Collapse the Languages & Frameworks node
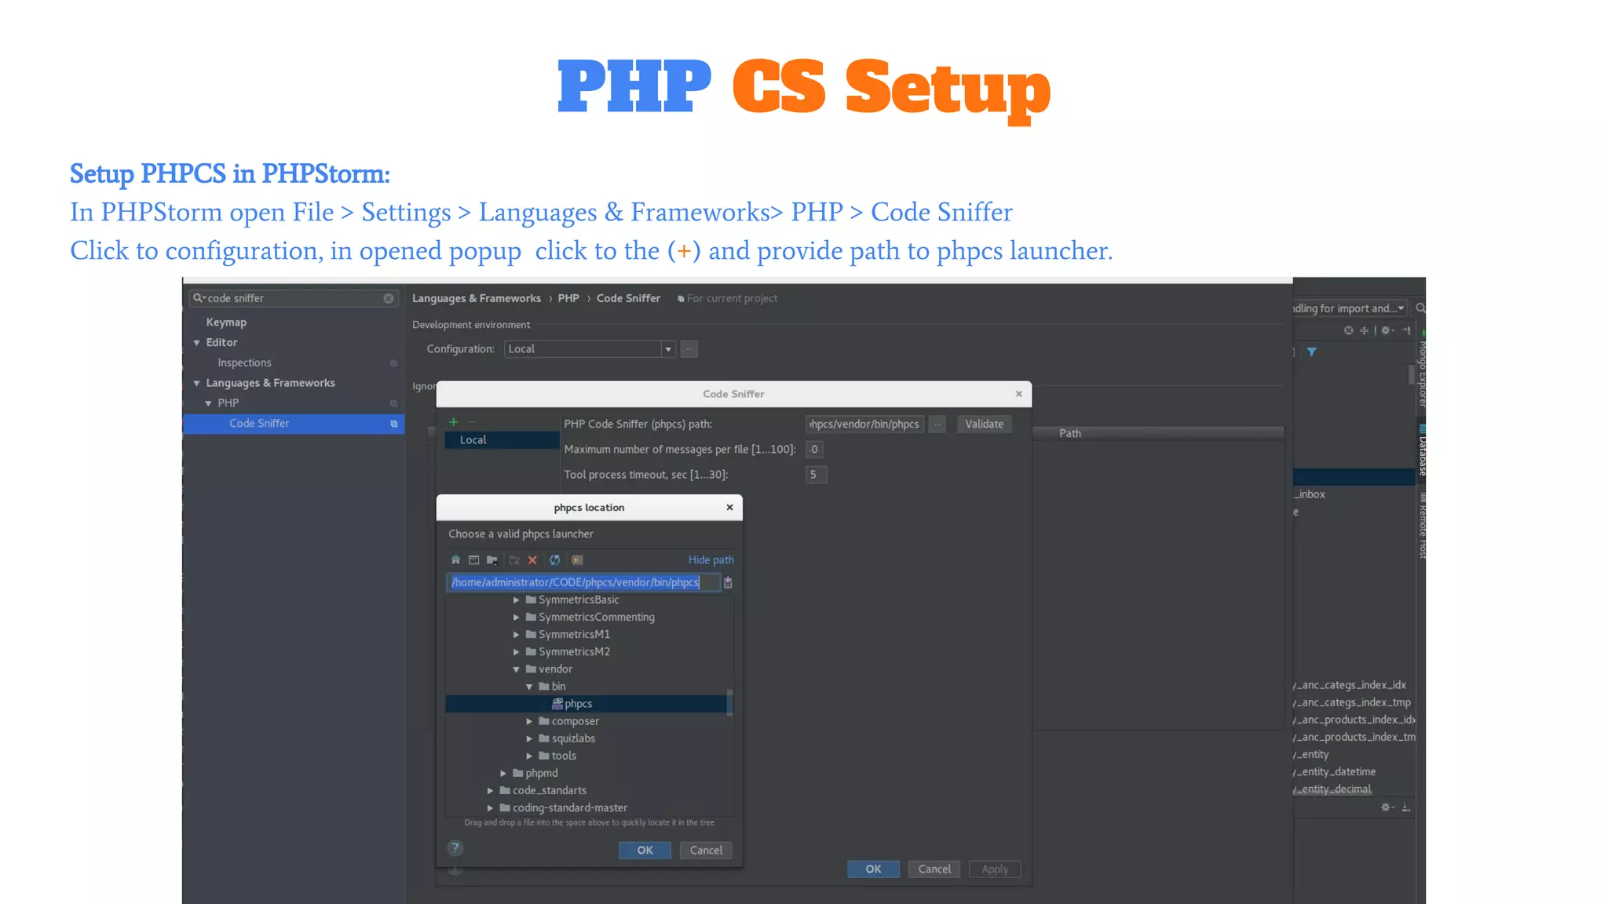Screen dimensions: 1608x904 [196, 383]
